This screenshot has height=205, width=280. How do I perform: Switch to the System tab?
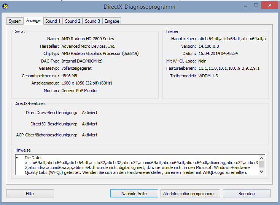click(15, 21)
